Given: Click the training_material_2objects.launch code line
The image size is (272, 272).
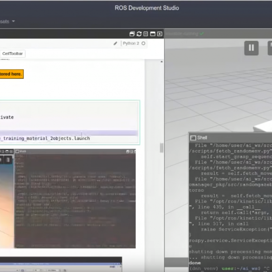Looking at the screenshot, I should coord(45,138).
